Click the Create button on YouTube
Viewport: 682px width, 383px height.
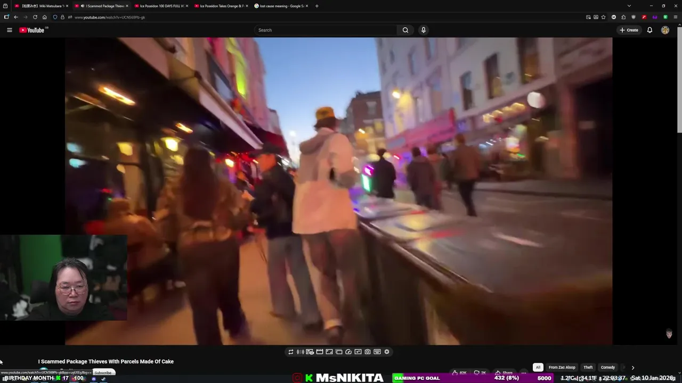click(x=629, y=30)
